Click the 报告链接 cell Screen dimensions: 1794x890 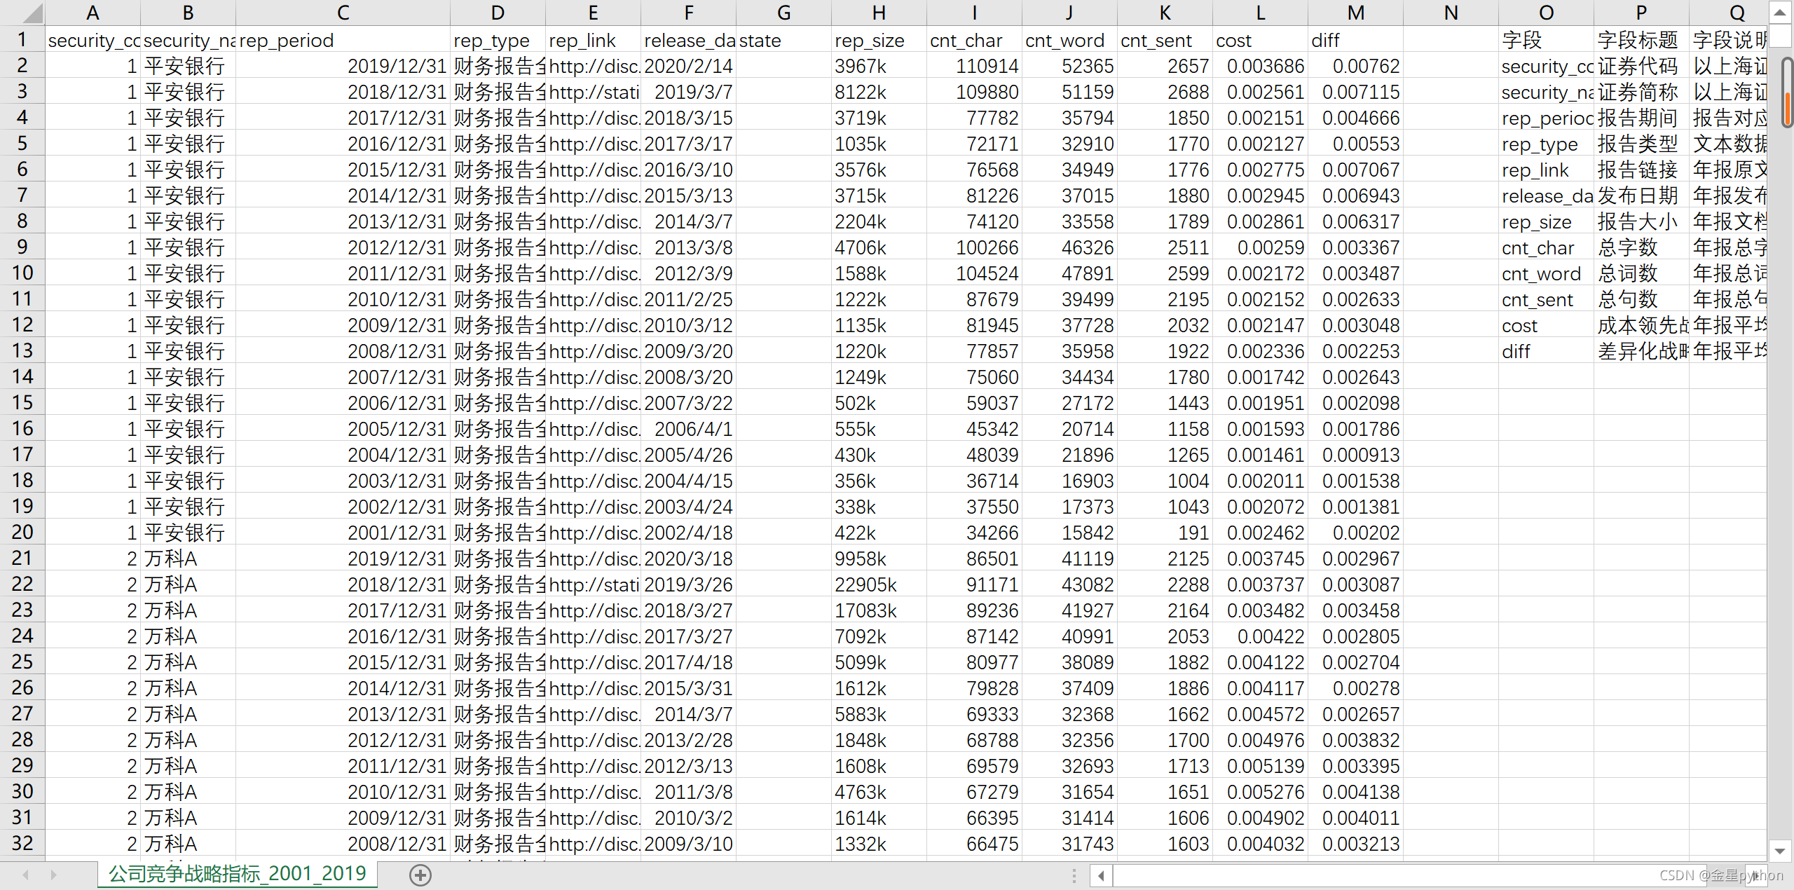pyautogui.click(x=1641, y=170)
